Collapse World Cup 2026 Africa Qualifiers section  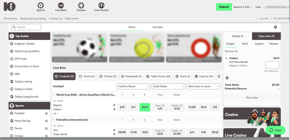(x=54, y=95)
